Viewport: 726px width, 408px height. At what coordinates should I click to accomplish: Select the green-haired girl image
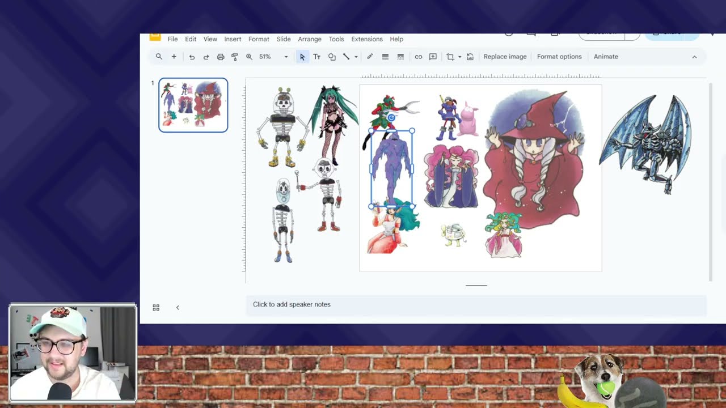click(x=334, y=125)
